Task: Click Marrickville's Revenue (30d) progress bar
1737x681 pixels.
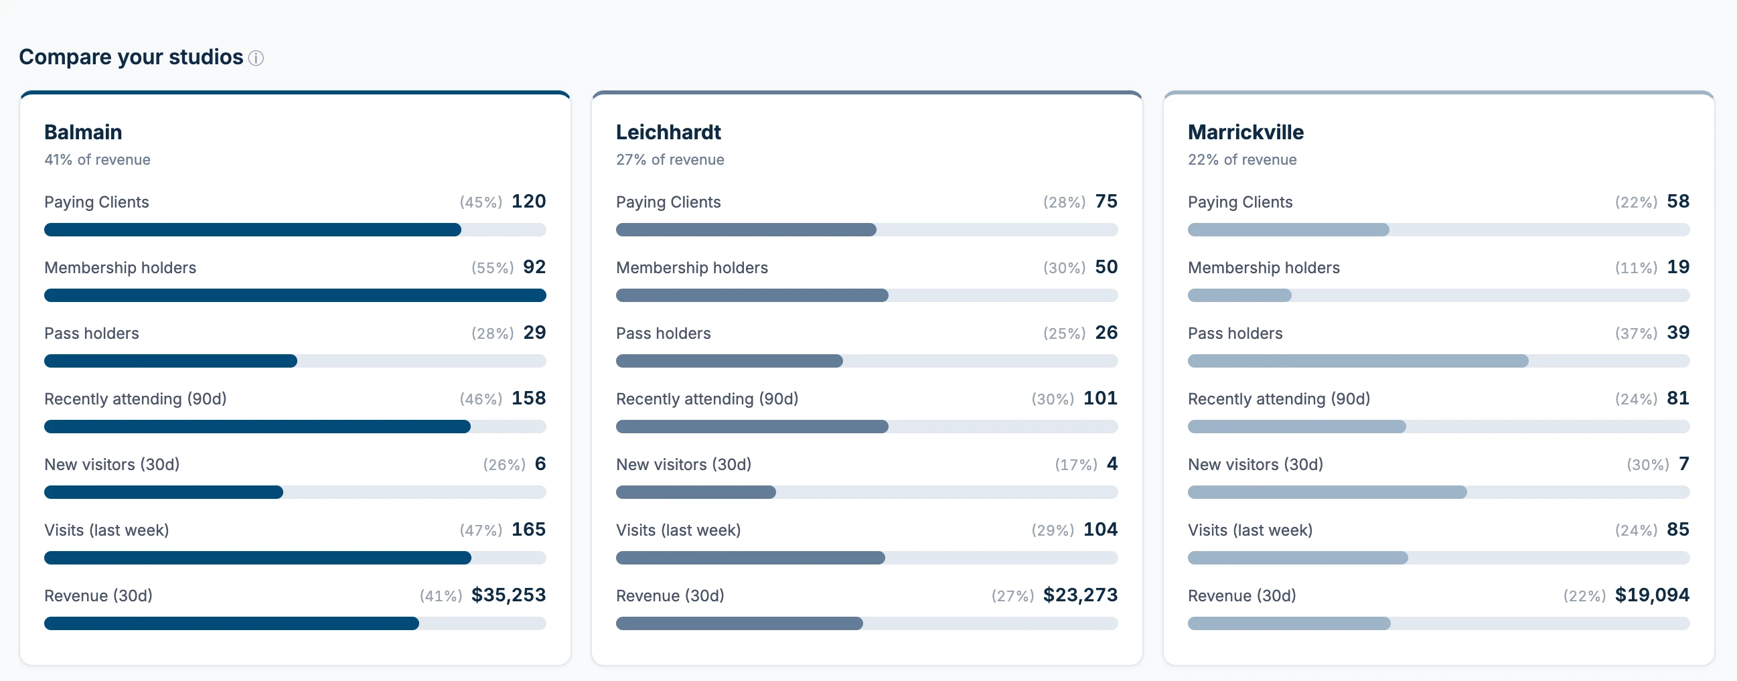Action: (x=1438, y=623)
